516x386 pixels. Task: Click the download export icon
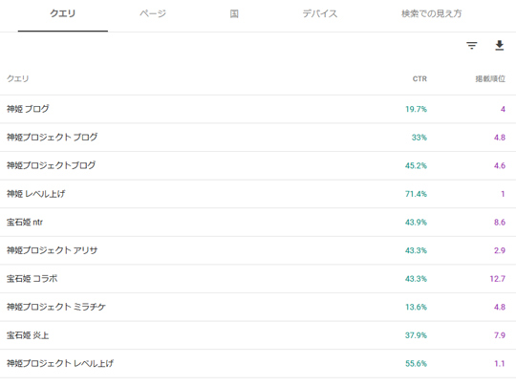point(499,46)
